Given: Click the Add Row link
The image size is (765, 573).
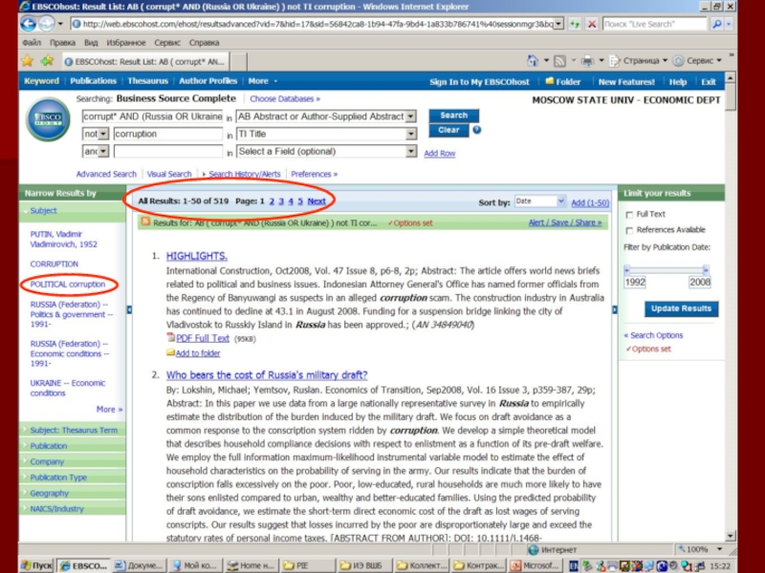Looking at the screenshot, I should pos(439,154).
